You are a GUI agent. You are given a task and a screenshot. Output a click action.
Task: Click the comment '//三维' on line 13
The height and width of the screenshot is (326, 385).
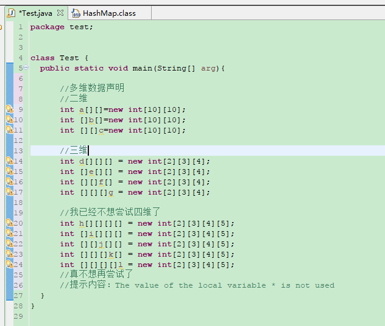point(74,150)
